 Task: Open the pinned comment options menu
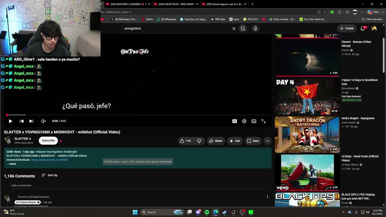(x=267, y=197)
